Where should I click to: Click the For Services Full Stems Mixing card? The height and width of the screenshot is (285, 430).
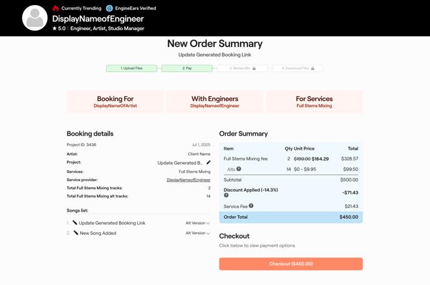point(314,101)
